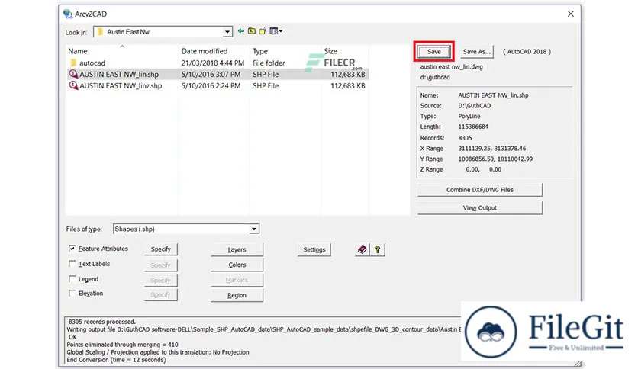Create a new folder icon

click(263, 31)
